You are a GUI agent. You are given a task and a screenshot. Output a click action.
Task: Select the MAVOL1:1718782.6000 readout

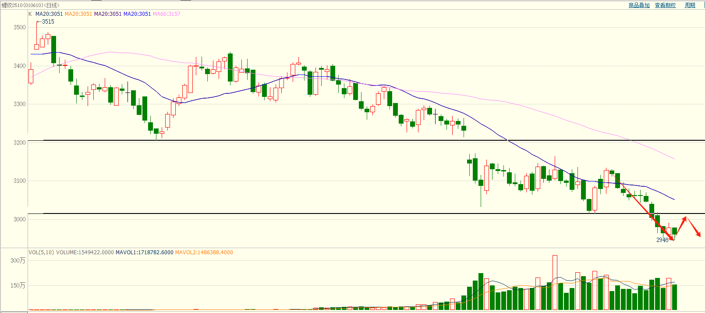[145, 253]
